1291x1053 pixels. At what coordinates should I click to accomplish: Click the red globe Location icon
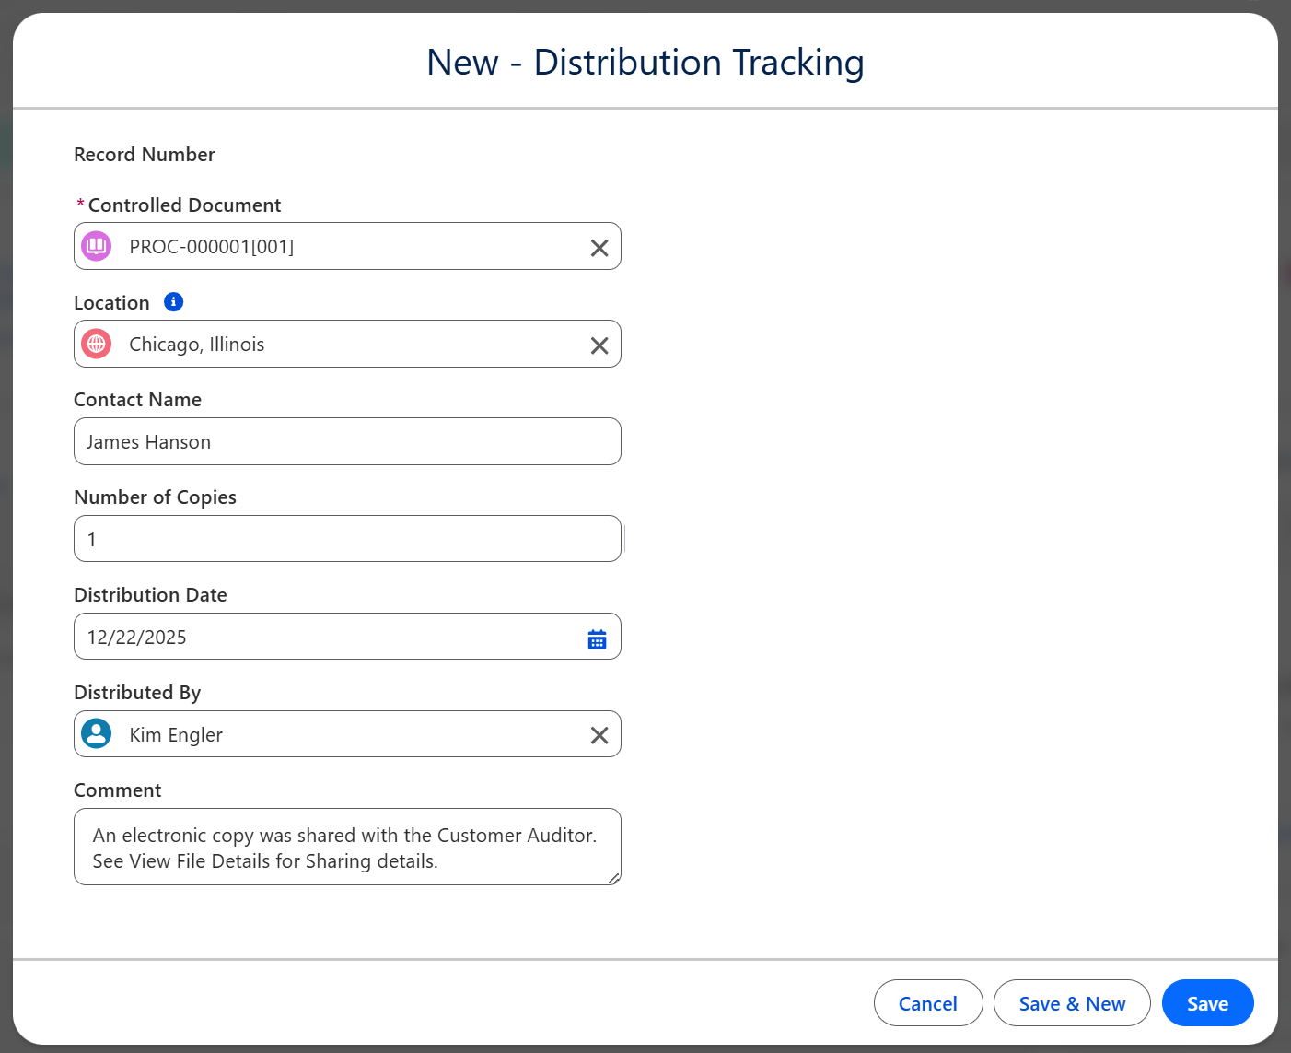97,345
